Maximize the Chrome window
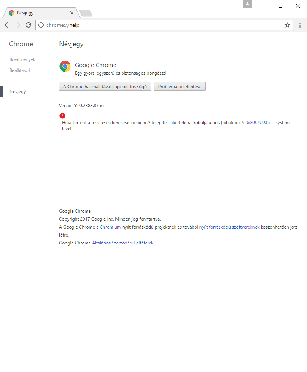307x372 pixels. coord(281,6)
